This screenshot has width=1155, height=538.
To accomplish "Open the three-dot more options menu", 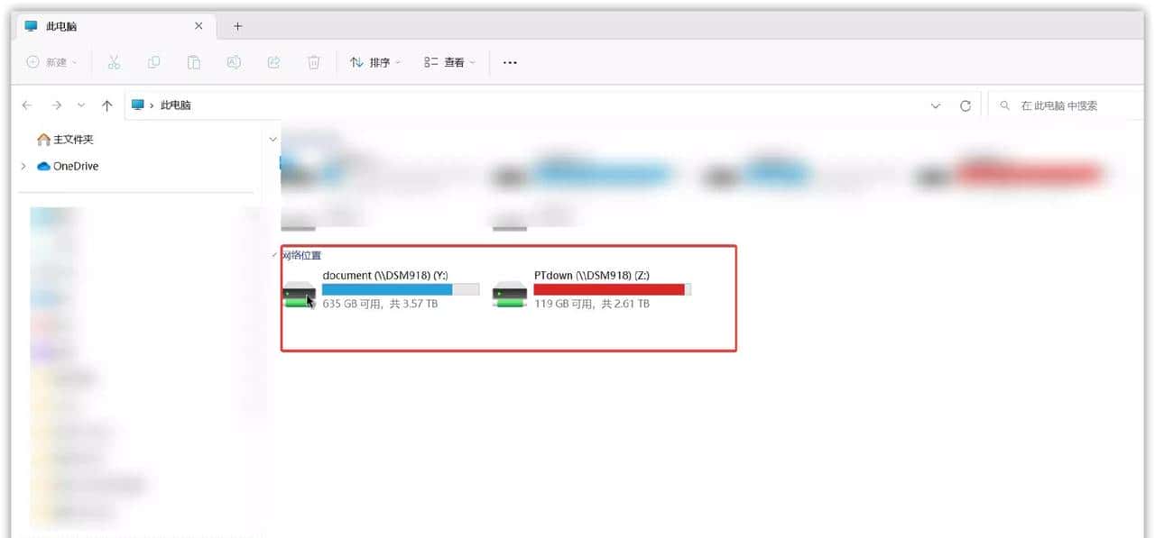I will click(x=510, y=62).
